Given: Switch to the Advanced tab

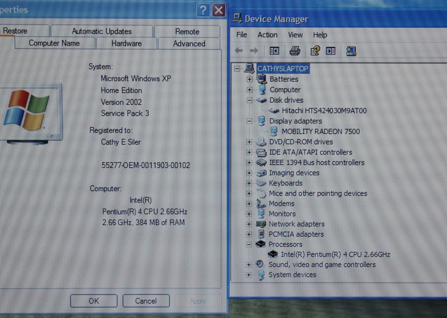Looking at the screenshot, I should (189, 44).
